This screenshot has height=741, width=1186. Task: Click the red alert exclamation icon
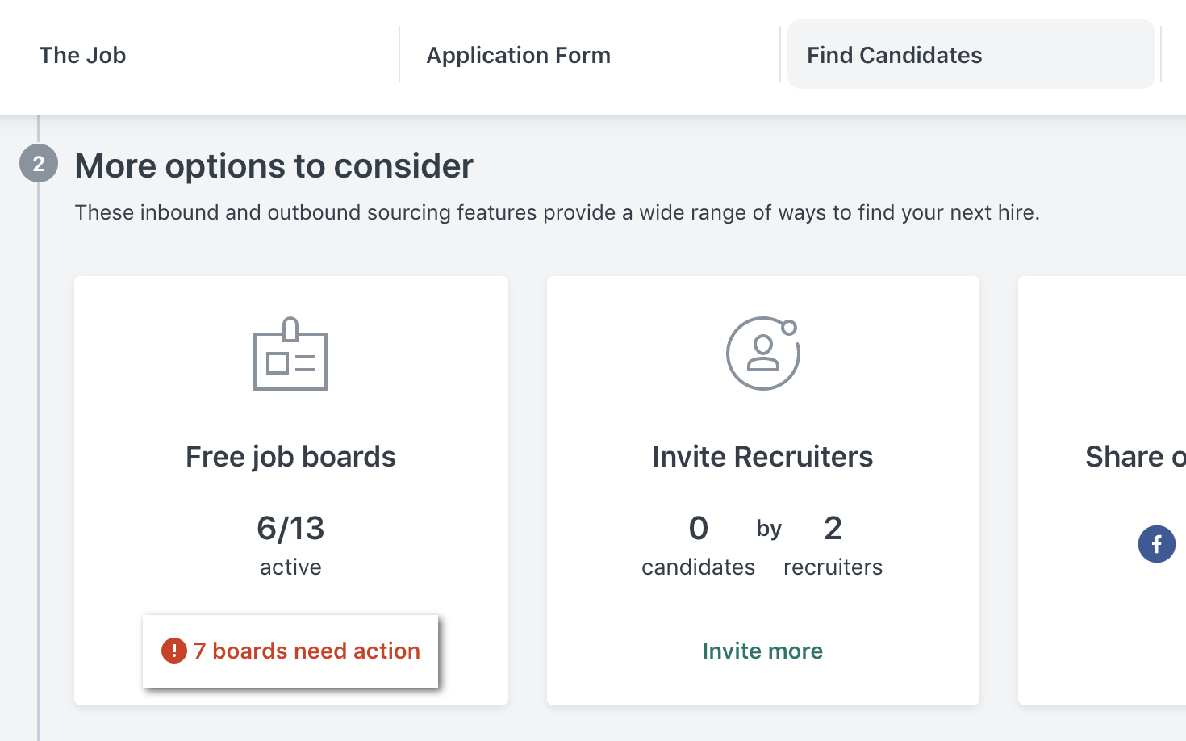(x=173, y=650)
